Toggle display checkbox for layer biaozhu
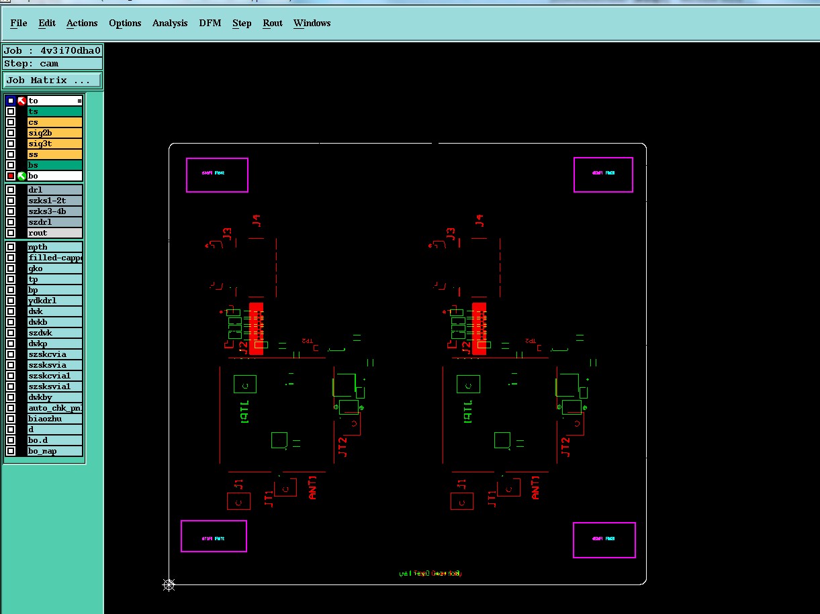The height and width of the screenshot is (614, 820). click(x=11, y=419)
